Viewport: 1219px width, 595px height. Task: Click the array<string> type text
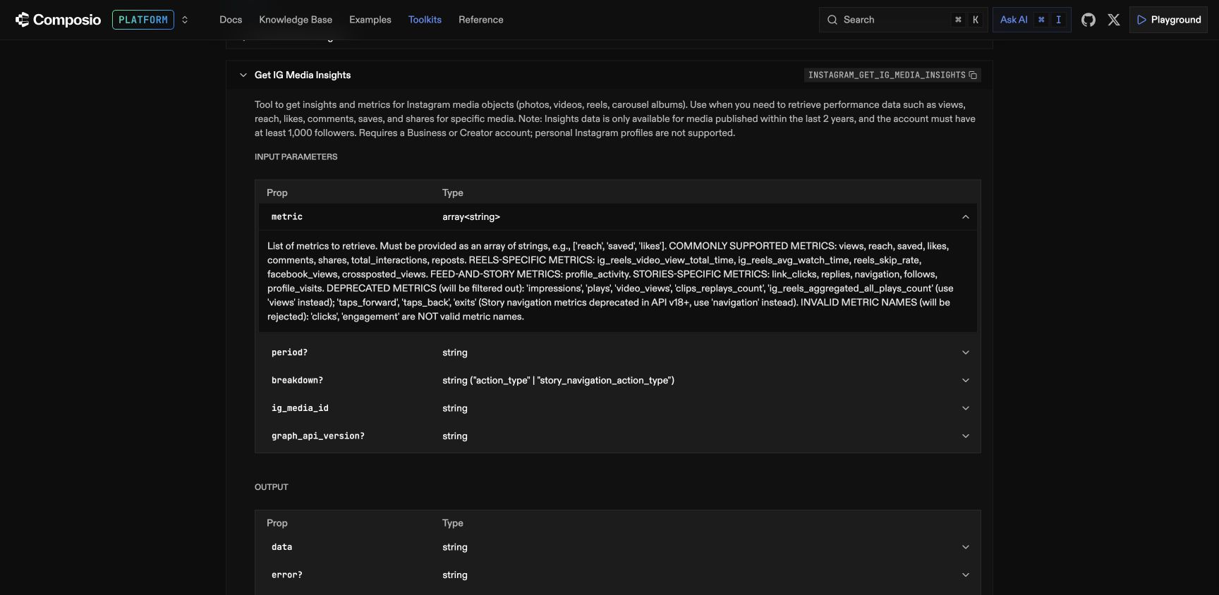pyautogui.click(x=471, y=217)
